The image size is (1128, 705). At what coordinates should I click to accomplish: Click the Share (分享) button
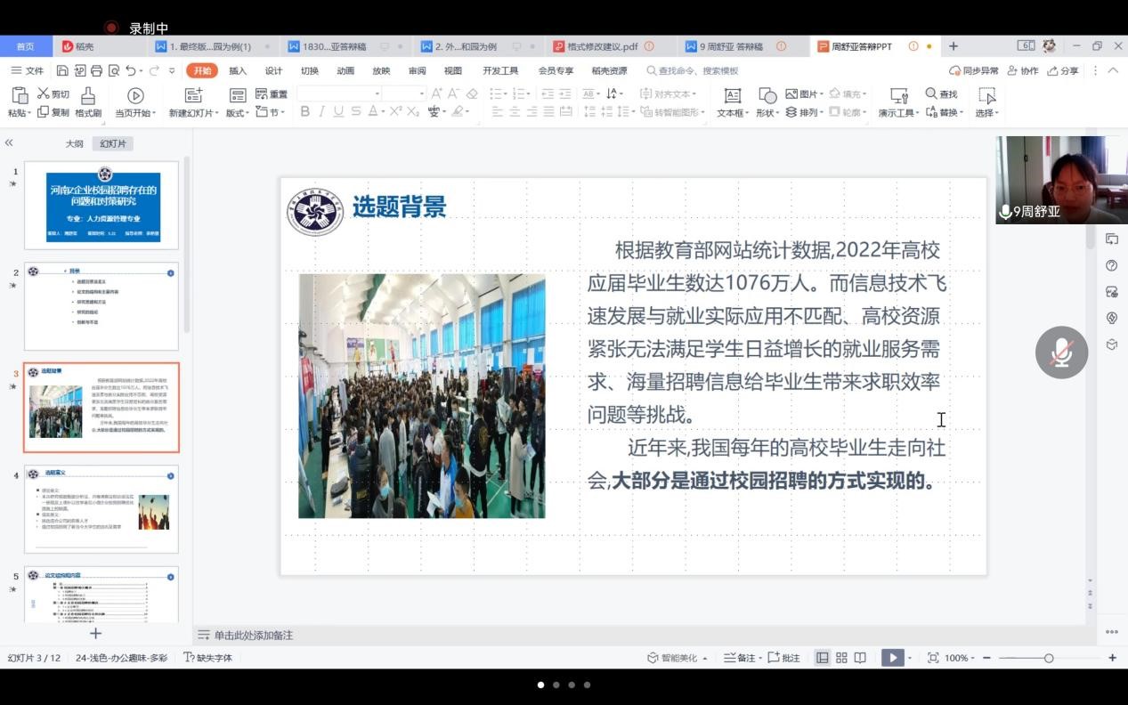click(1063, 71)
